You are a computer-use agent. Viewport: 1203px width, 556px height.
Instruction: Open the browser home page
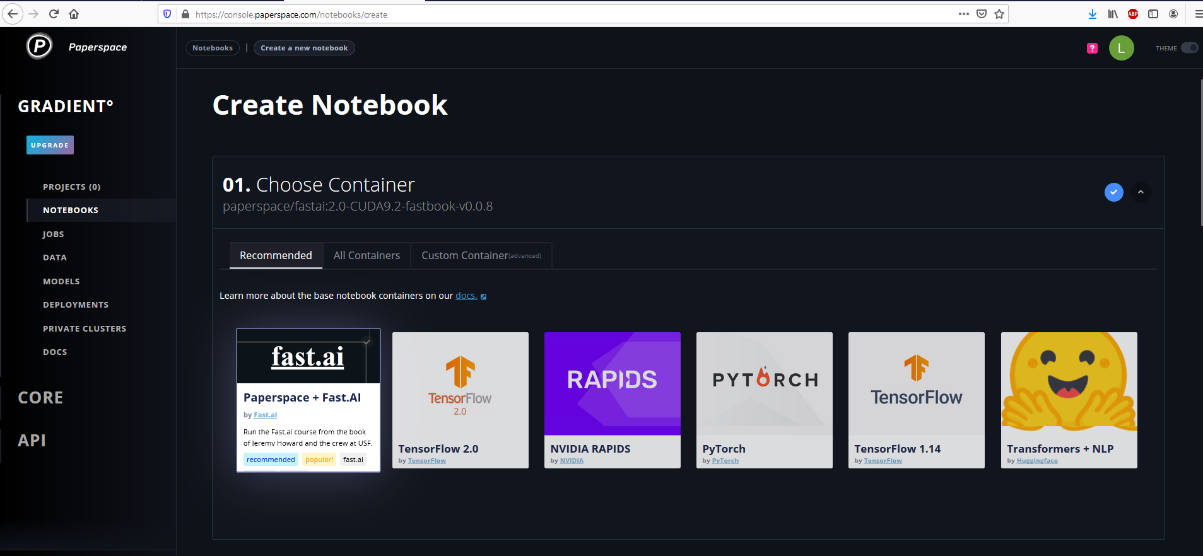pos(74,14)
